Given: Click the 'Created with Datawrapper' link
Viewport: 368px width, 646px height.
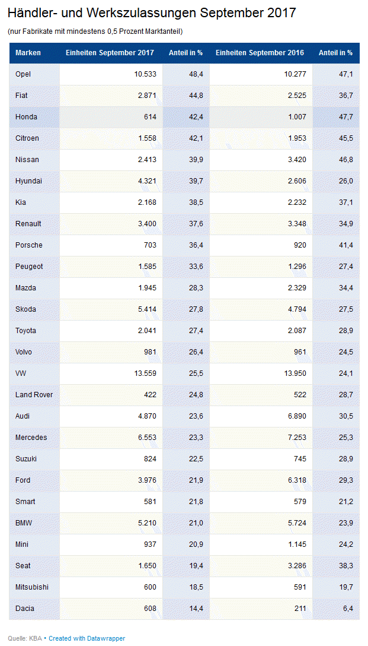Looking at the screenshot, I should (87, 638).
